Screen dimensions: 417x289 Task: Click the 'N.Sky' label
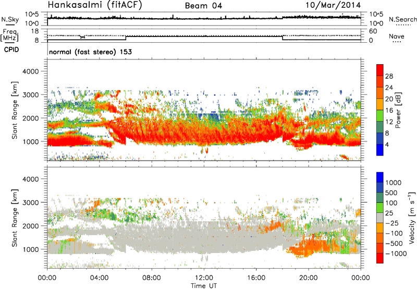click(10, 19)
